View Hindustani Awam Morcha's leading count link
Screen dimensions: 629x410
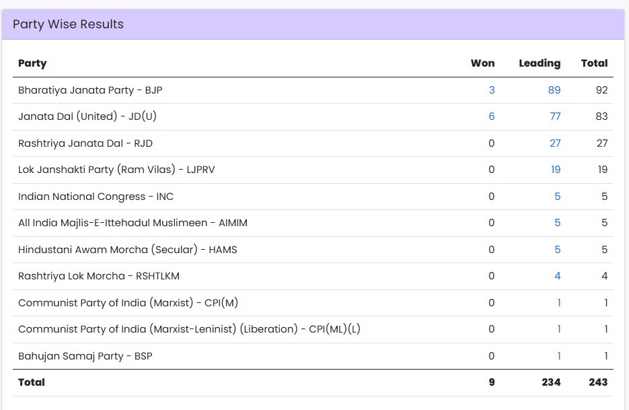click(558, 250)
